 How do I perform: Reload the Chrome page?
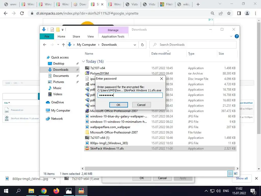point(22,13)
